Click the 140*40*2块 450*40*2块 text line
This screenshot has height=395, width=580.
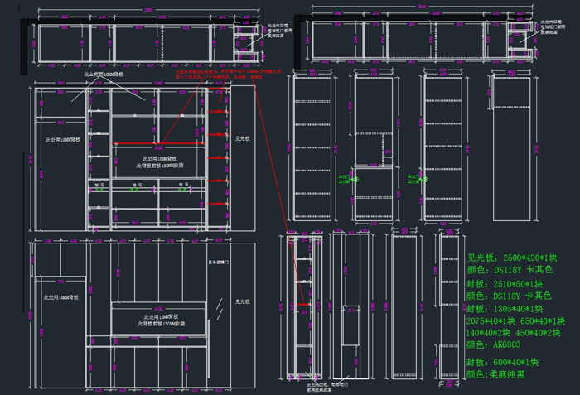(515, 333)
